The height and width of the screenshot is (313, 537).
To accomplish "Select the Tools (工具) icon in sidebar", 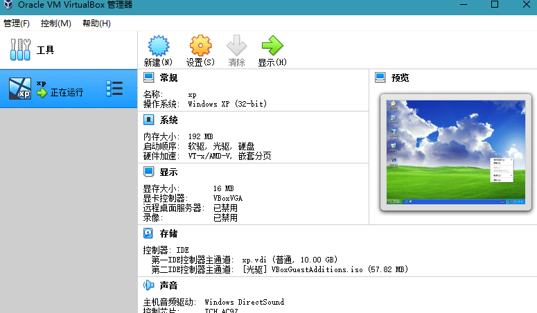I will tap(20, 50).
